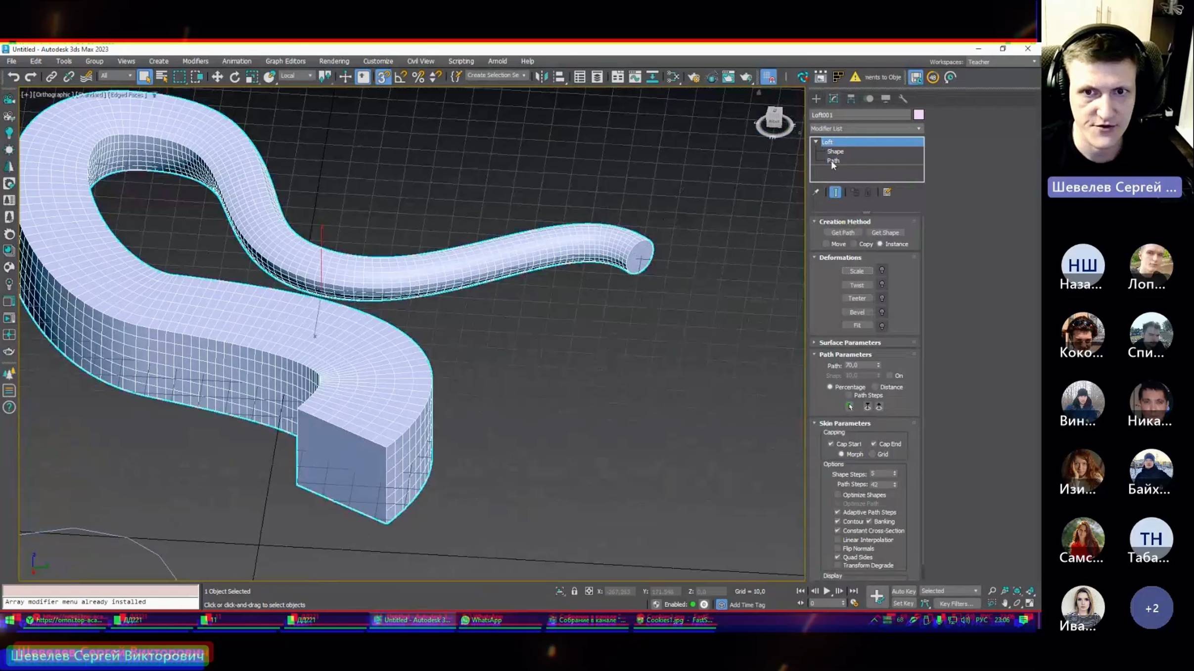The width and height of the screenshot is (1194, 671).
Task: Open the Modifiers menu
Action: coord(195,61)
